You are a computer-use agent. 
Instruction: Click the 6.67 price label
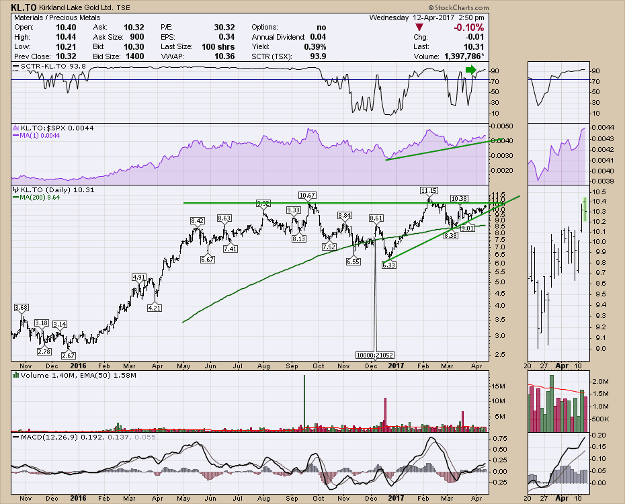(x=207, y=259)
